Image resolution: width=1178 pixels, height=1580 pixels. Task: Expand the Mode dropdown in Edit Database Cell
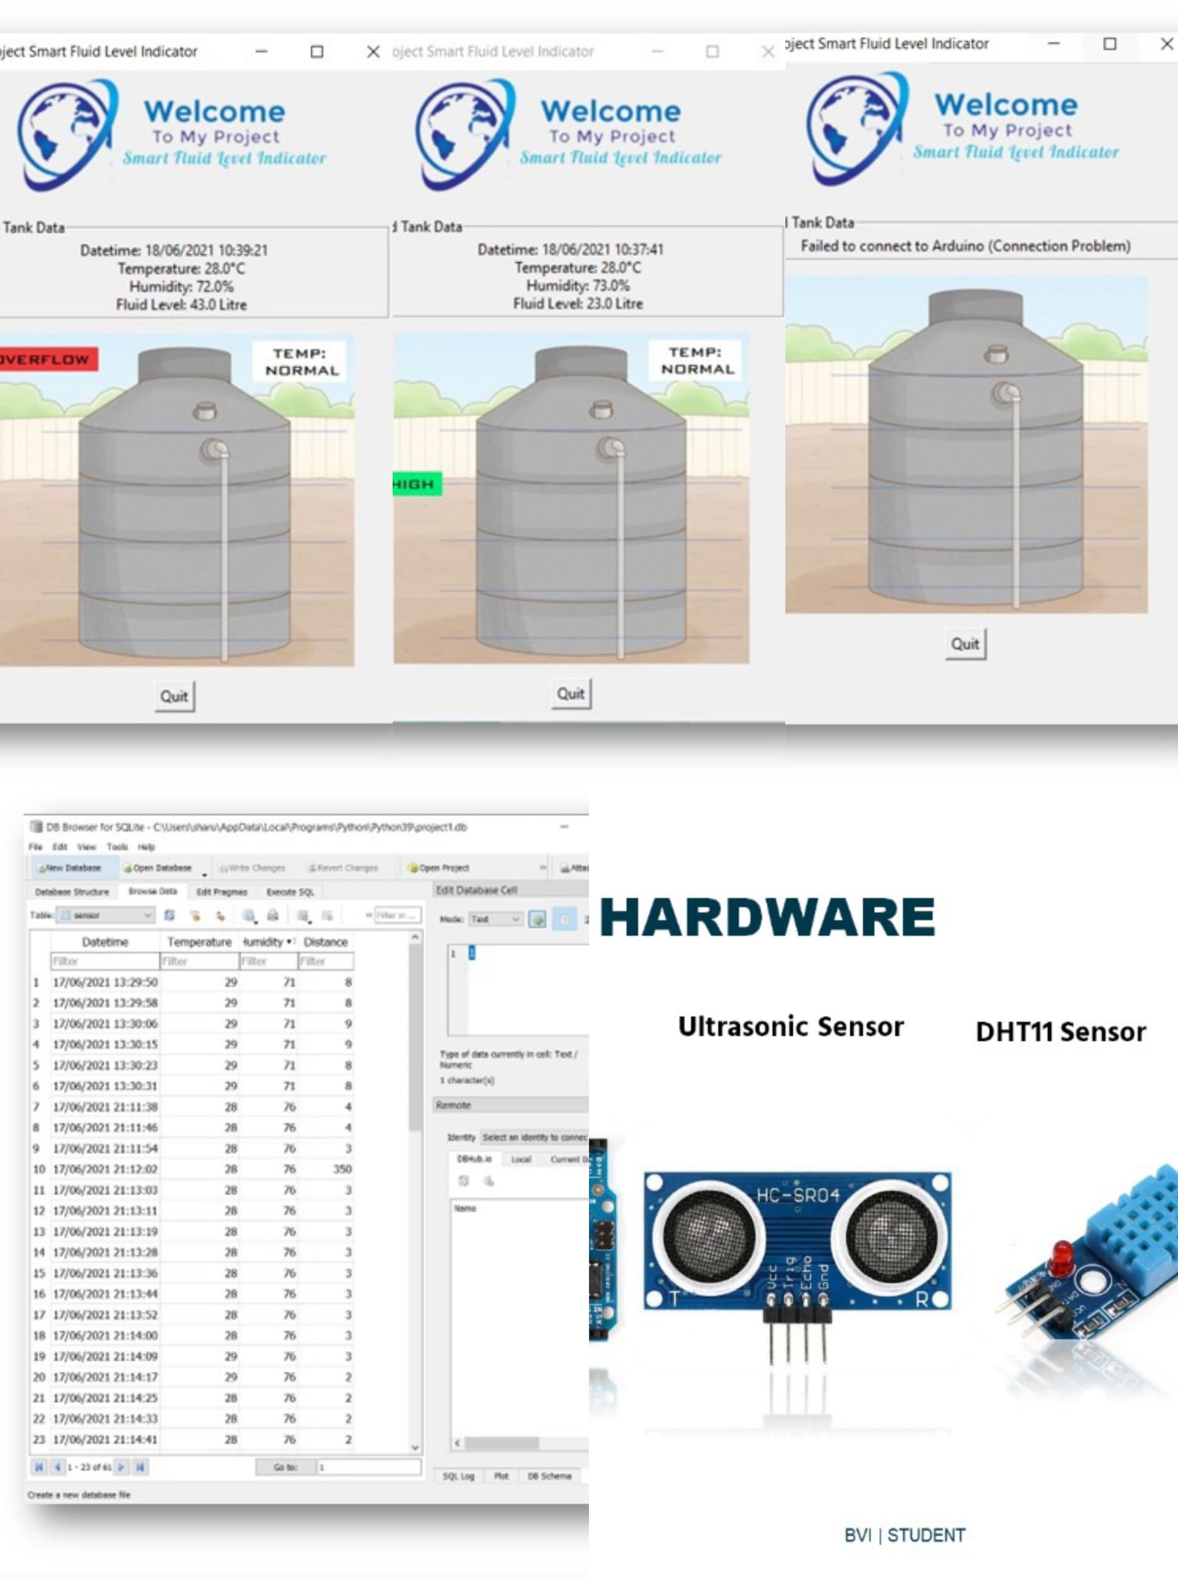(x=495, y=918)
